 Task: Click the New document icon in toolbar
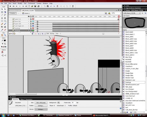(29, 6)
